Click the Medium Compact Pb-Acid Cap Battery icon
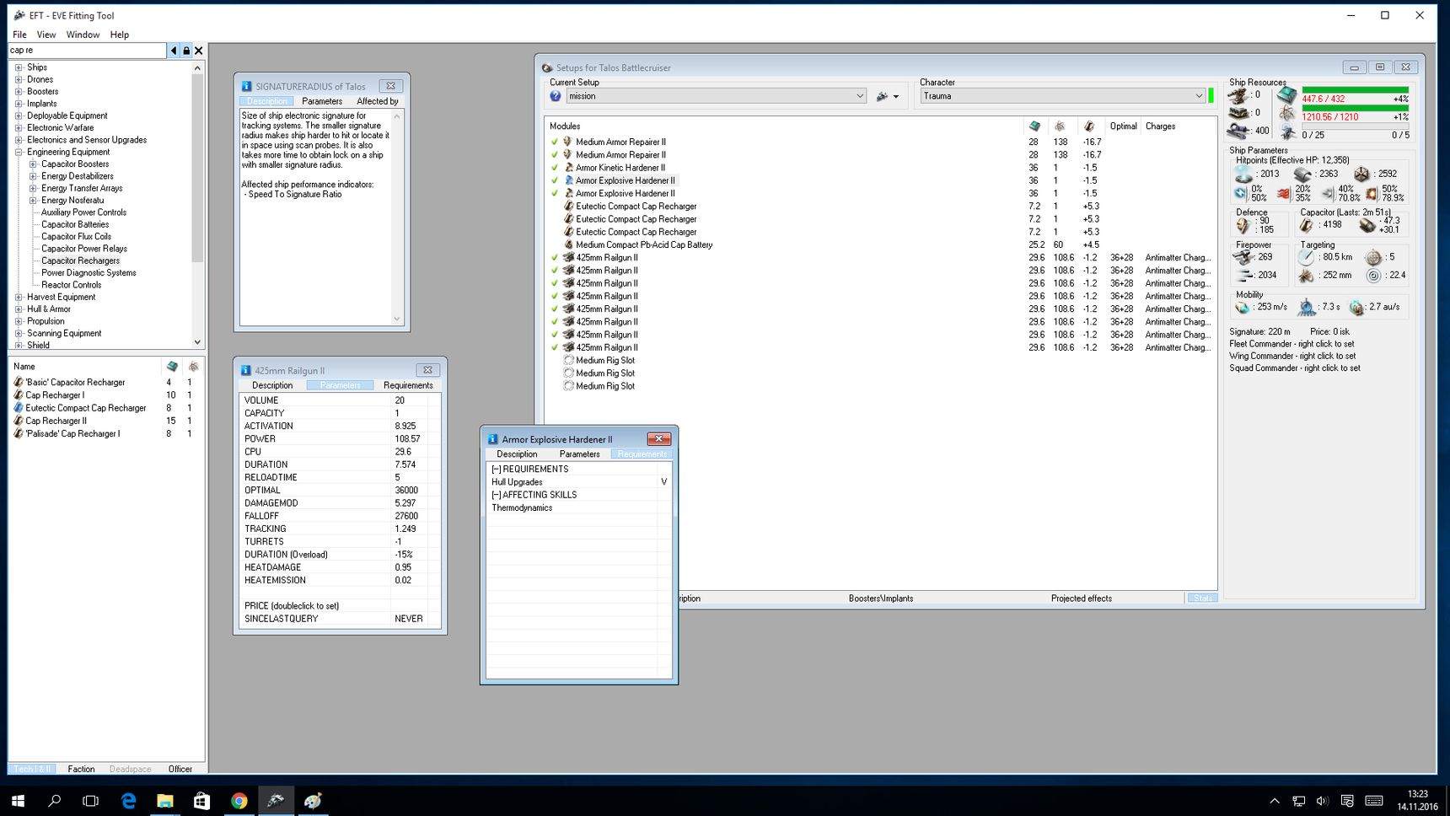Screen dimensions: 1450x816 coord(569,244)
